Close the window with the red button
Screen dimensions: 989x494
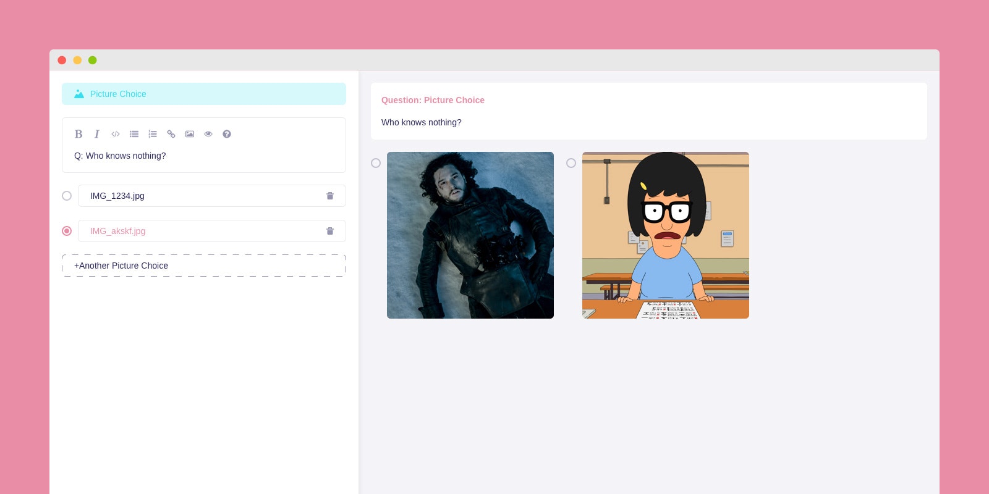click(x=62, y=60)
